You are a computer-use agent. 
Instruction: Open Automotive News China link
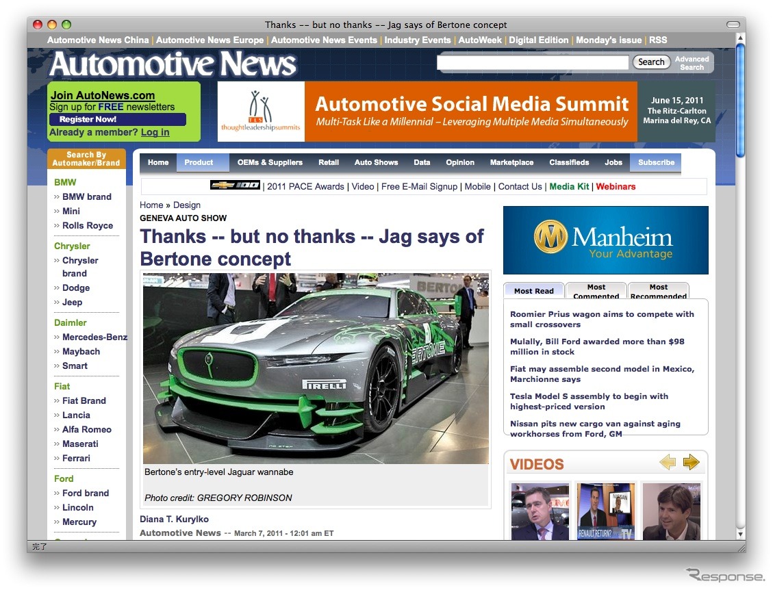(x=98, y=40)
